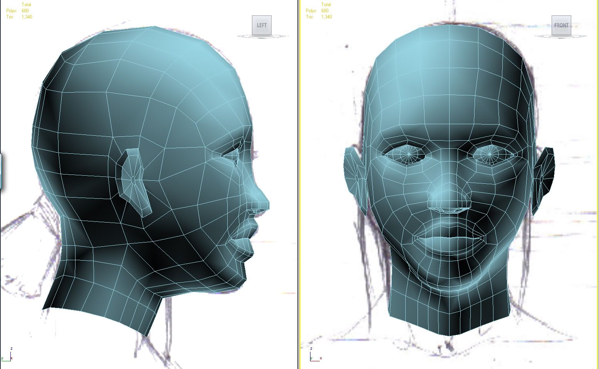
Task: Click the 'Tris: 1,340' statistic in the left viewport
Action: point(19,17)
